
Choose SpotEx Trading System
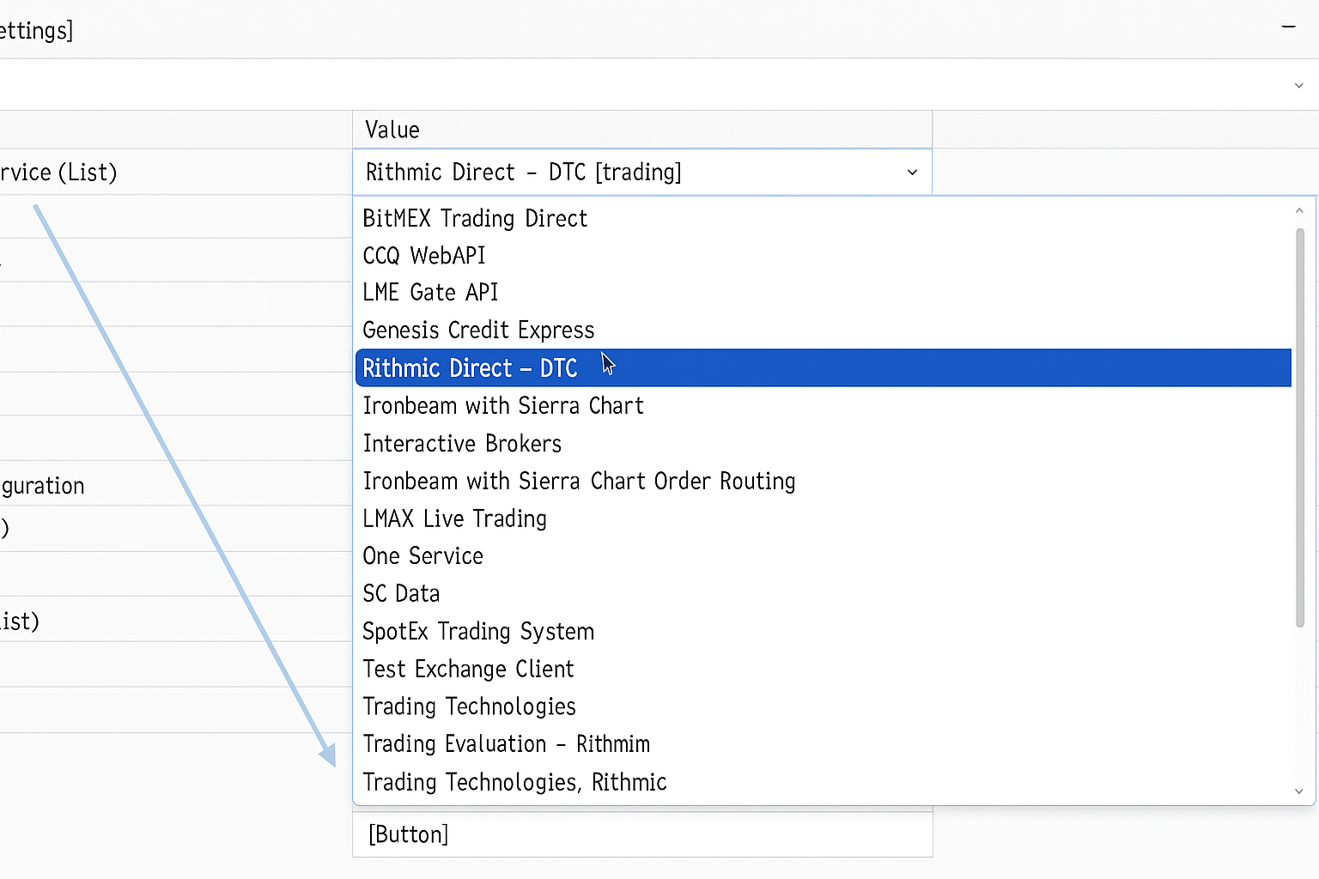tap(823, 631)
